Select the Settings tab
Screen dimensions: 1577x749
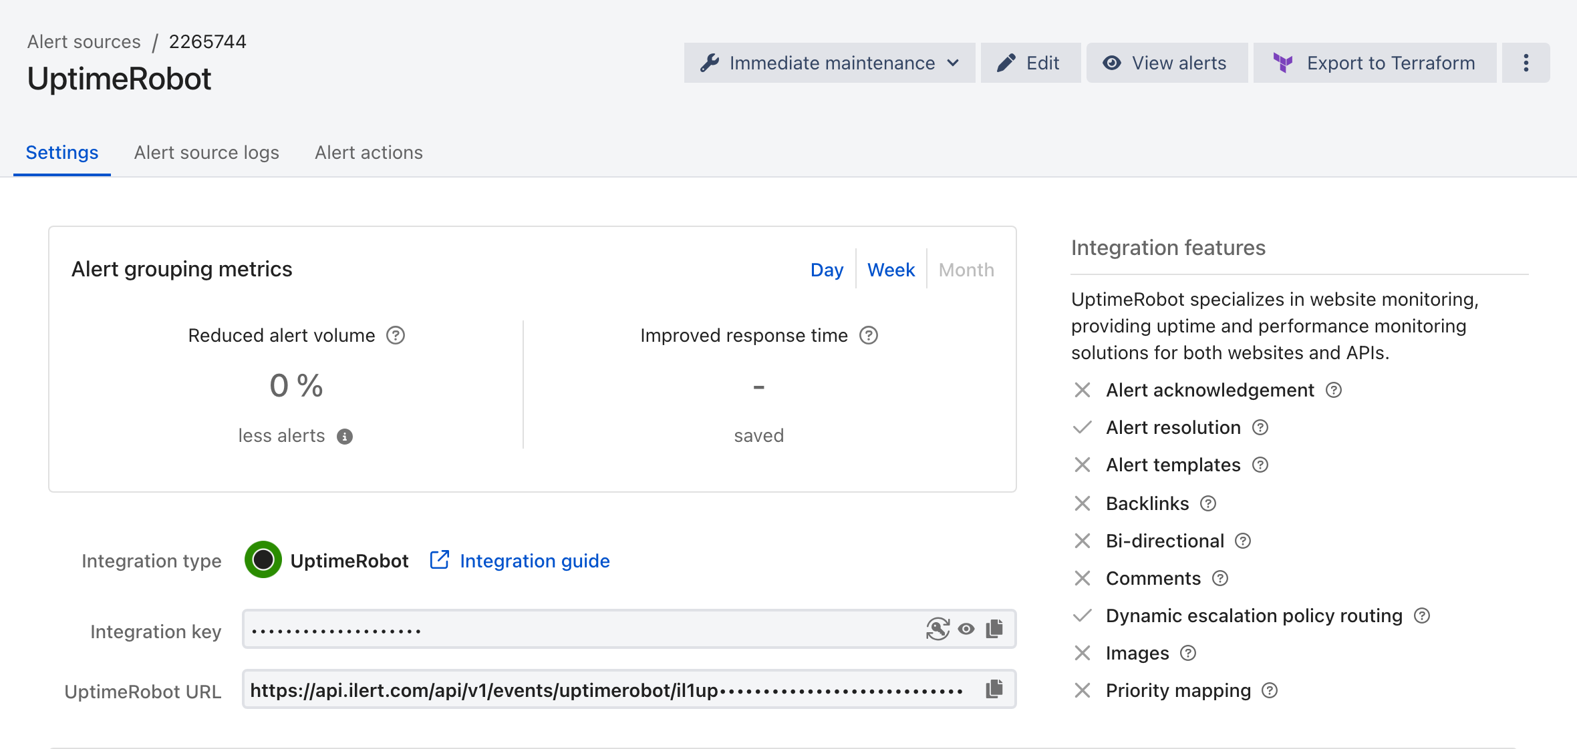[62, 153]
